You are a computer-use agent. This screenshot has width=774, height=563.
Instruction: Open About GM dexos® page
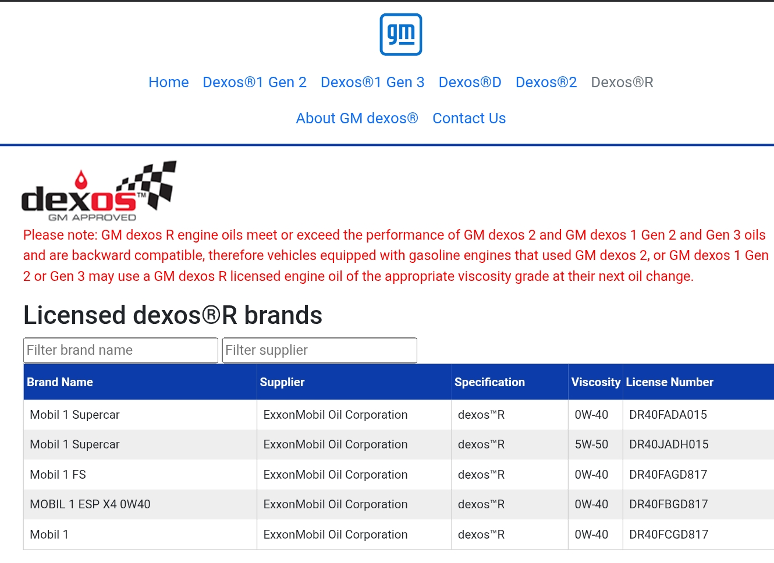pos(357,119)
